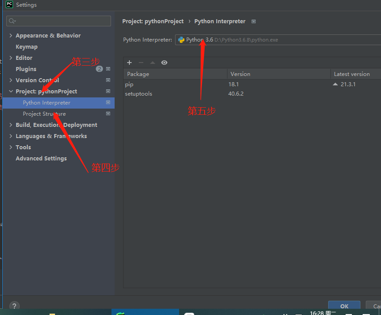
Task: Click the Package column header
Action: (x=175, y=74)
